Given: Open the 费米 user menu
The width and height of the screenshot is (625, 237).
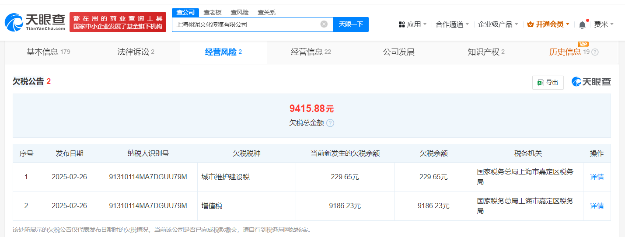Looking at the screenshot, I should (x=604, y=24).
